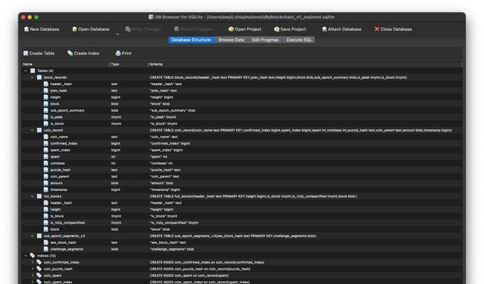Select the challenge_segments field row
The image size is (484, 284).
[68, 249]
